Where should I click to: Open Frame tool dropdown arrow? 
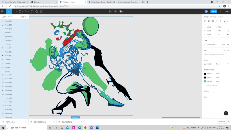17,11
